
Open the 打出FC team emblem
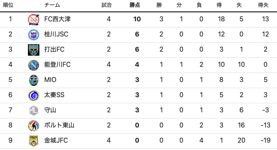click(x=34, y=50)
